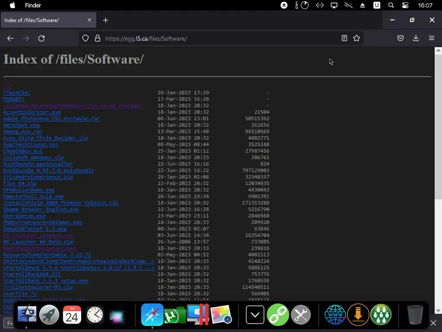
Task: Save page to Pocket
Action: [x=401, y=38]
